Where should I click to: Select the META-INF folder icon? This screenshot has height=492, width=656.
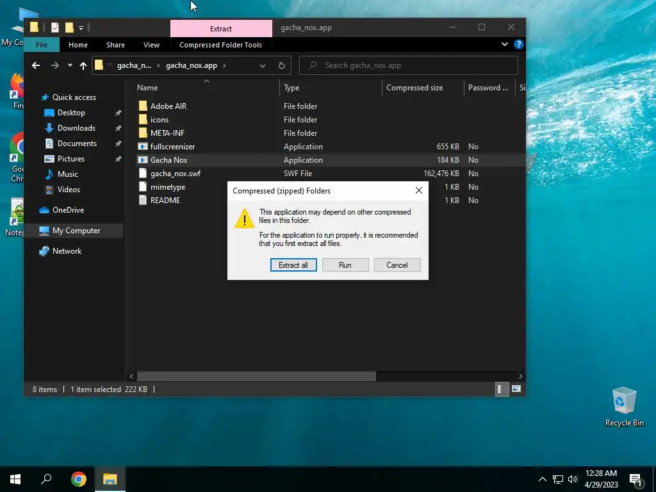click(x=143, y=133)
